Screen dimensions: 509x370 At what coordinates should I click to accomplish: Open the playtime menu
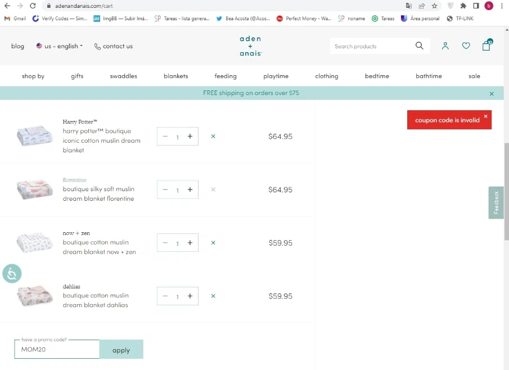tap(276, 76)
